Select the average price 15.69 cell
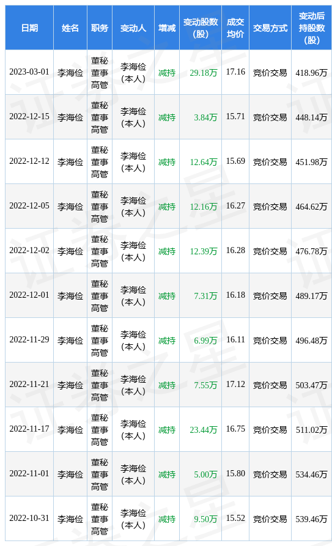332x546 pixels. click(x=235, y=161)
